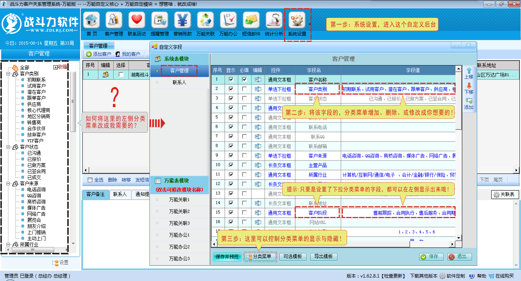Viewport: 521px width, 281px height.
Task: Open 客户管理 from the top toolbar
Action: (114, 20)
